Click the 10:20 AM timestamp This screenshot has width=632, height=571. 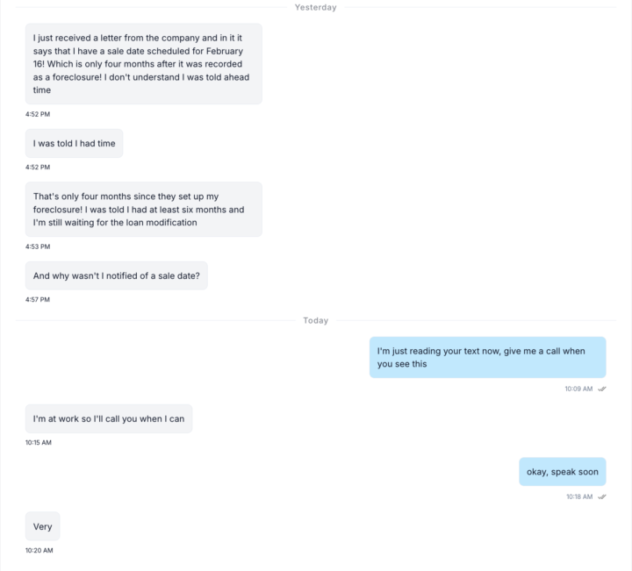(x=39, y=550)
